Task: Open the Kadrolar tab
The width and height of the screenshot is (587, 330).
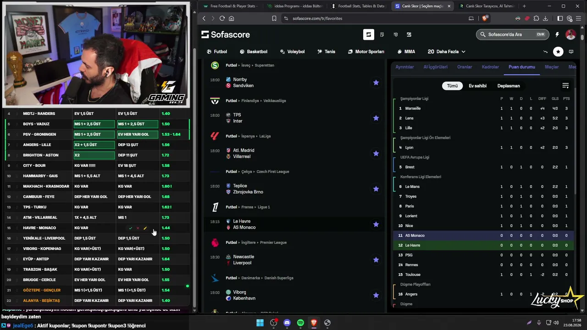Action: pos(490,67)
